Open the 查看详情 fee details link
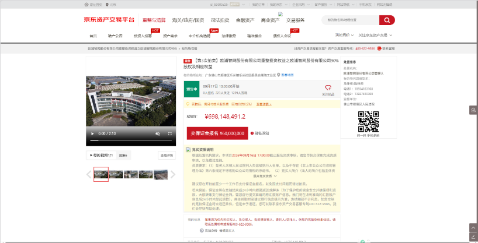This screenshot has height=243, width=478. (264, 104)
